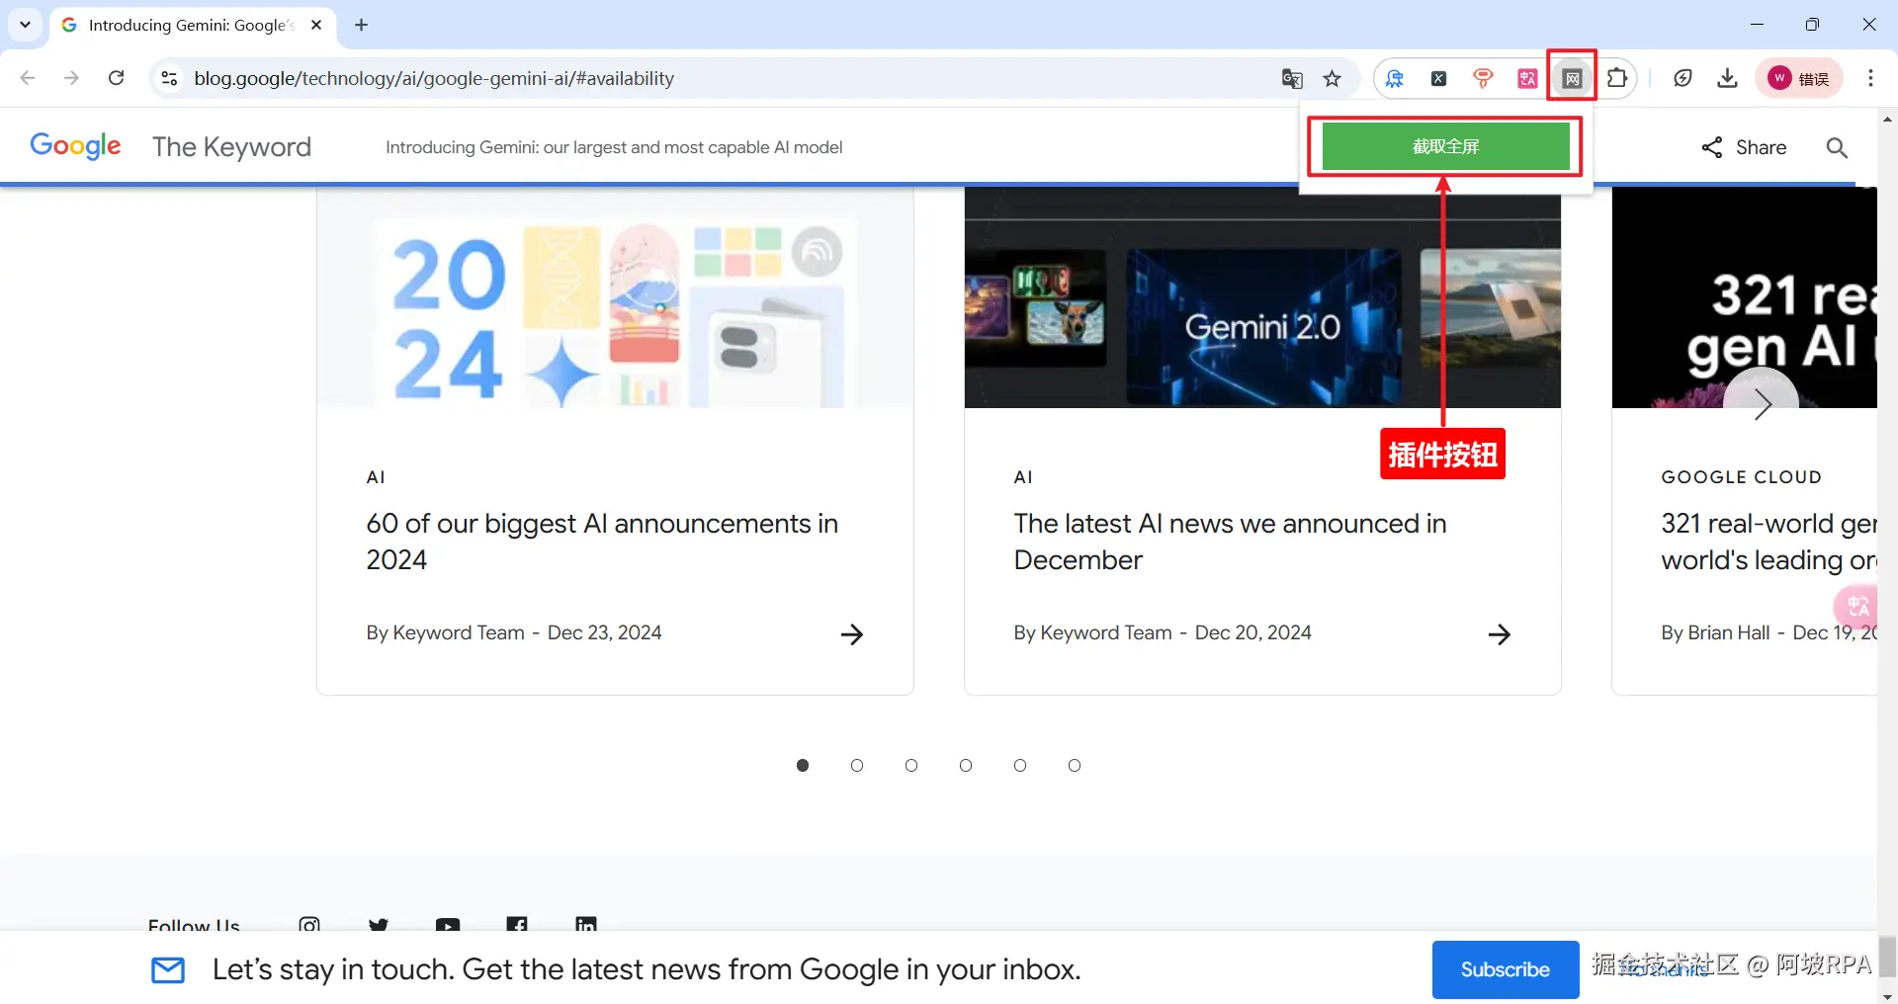The height and width of the screenshot is (1004, 1898).
Task: Advance carousel with the next chevron
Action: point(1762,403)
